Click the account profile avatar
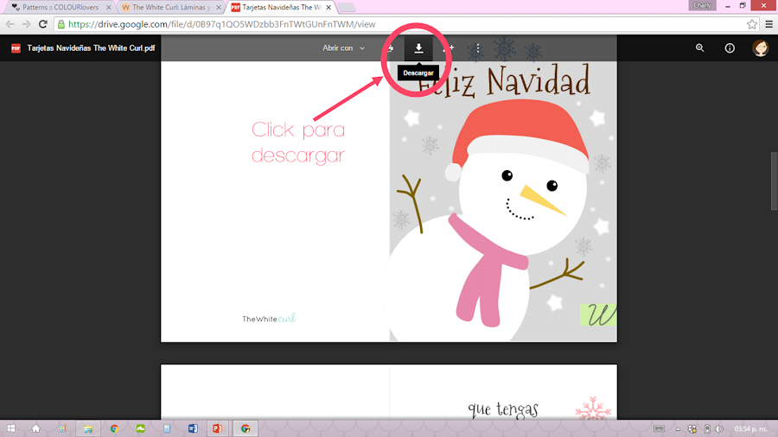Image resolution: width=778 pixels, height=437 pixels. 760,48
